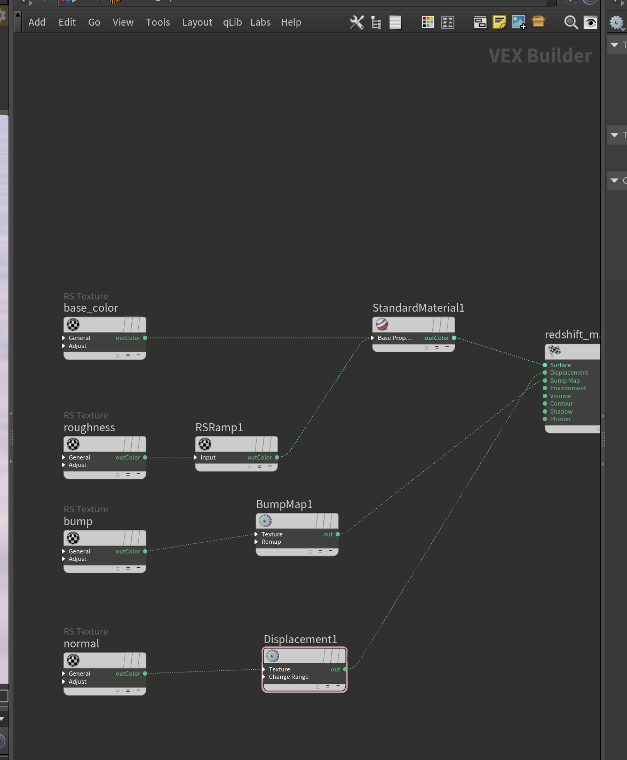Select the StandardMaterial1 node
Viewport: 627px width, 760px height.
(x=414, y=324)
